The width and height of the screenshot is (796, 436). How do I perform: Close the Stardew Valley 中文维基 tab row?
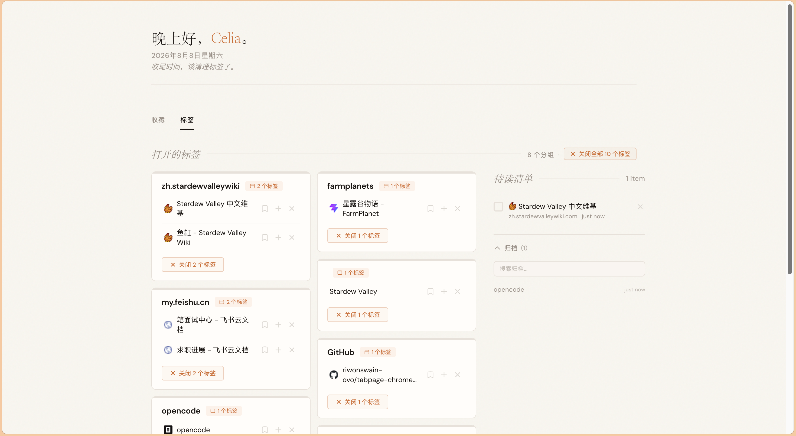pos(292,209)
